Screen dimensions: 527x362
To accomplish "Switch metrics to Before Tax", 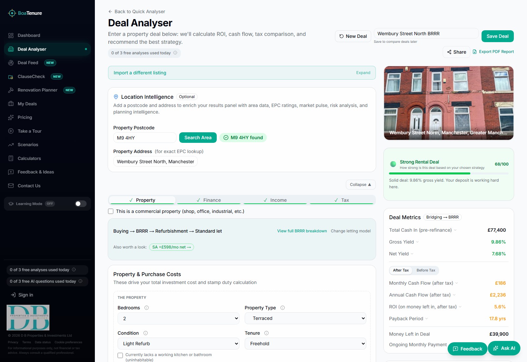I will (426, 270).
